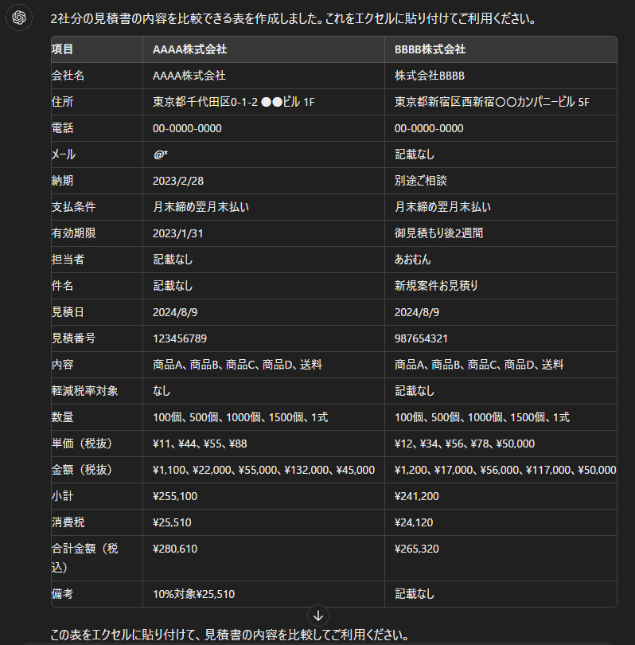Click the '見積日' row label
Viewport: 635px width, 645px height.
tap(68, 312)
